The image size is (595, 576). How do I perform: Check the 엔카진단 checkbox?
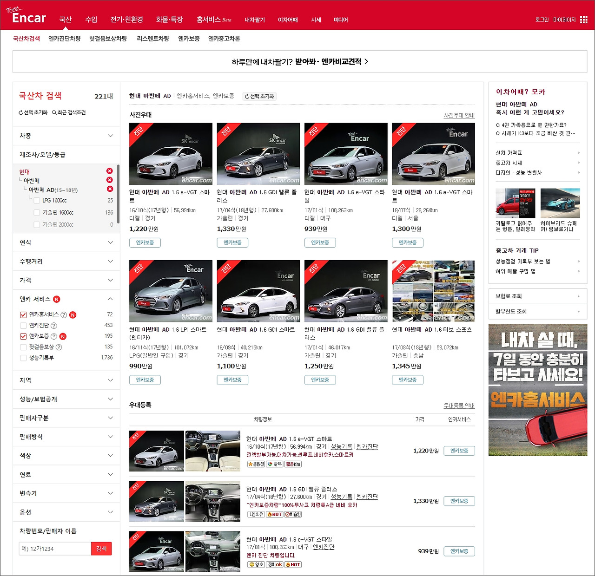click(23, 326)
